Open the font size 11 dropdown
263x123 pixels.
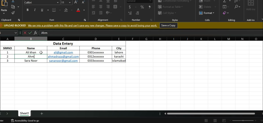(x=70, y=3)
